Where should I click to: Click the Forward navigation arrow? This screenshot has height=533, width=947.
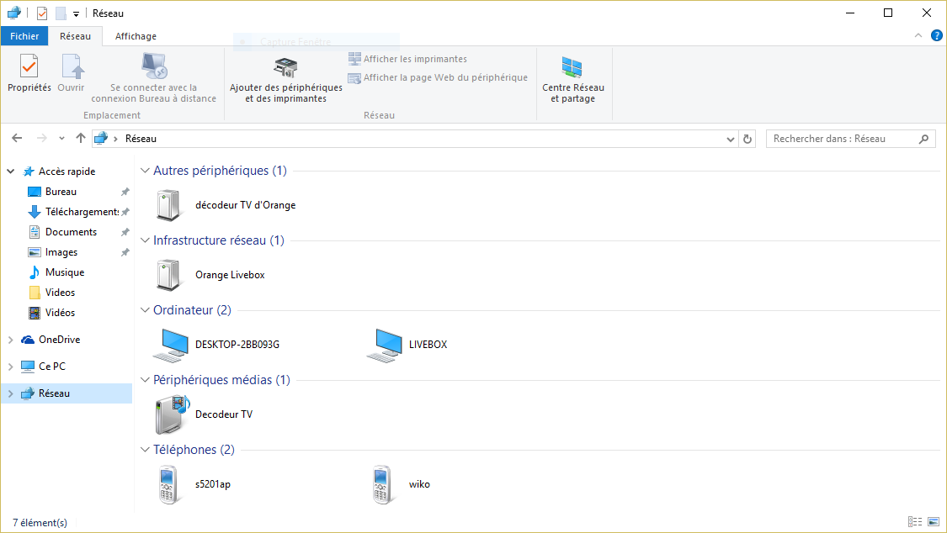click(42, 138)
